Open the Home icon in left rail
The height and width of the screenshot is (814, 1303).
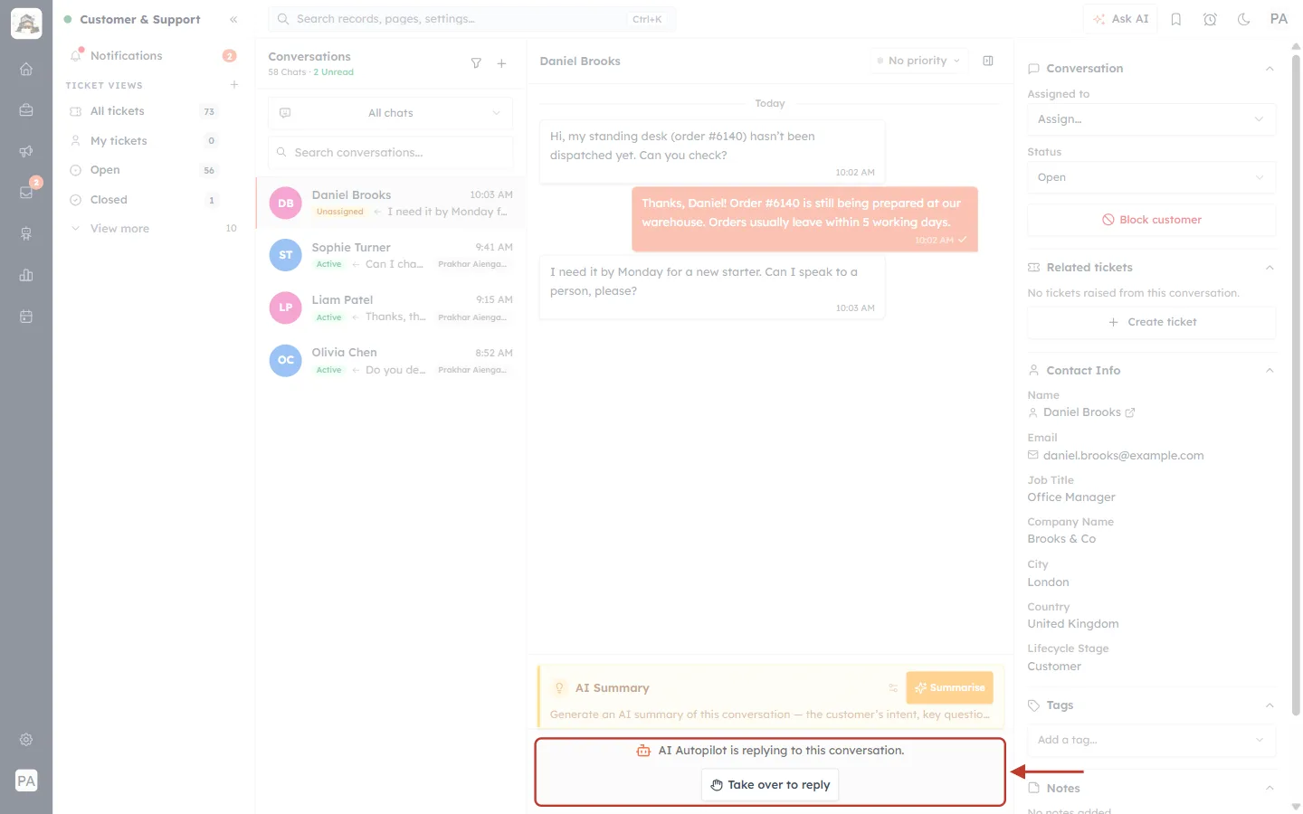pyautogui.click(x=26, y=69)
